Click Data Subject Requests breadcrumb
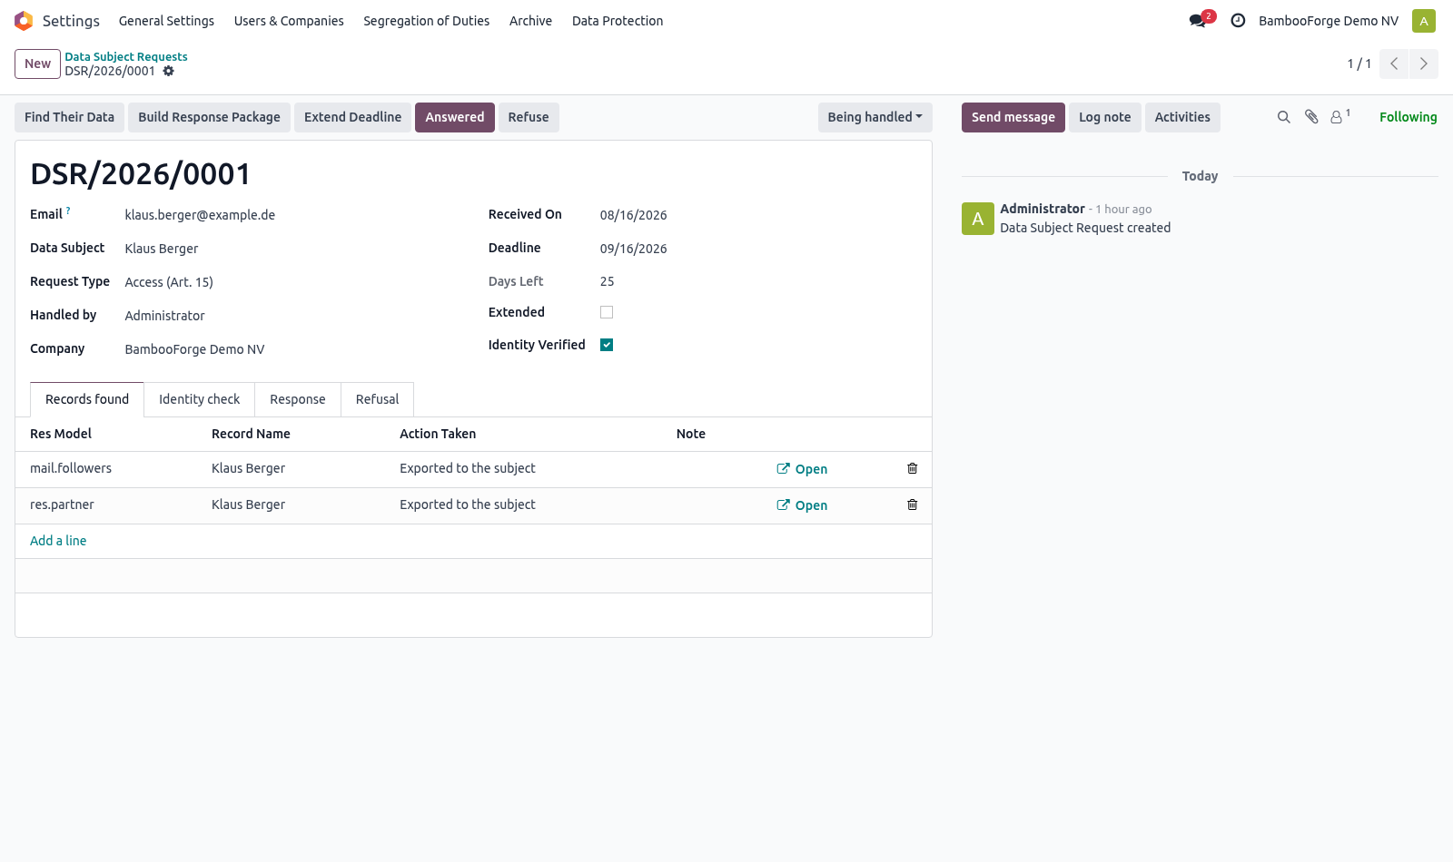Image resolution: width=1453 pixels, height=862 pixels. (126, 56)
